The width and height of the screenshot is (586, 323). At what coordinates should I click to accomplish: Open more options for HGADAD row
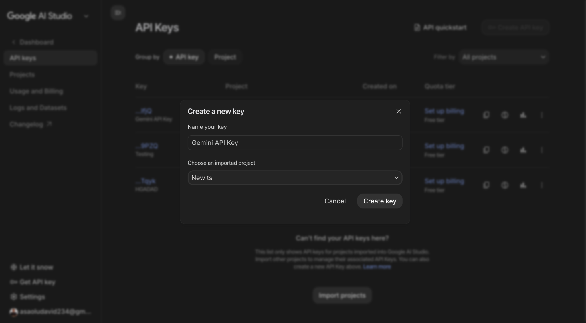[x=542, y=185]
